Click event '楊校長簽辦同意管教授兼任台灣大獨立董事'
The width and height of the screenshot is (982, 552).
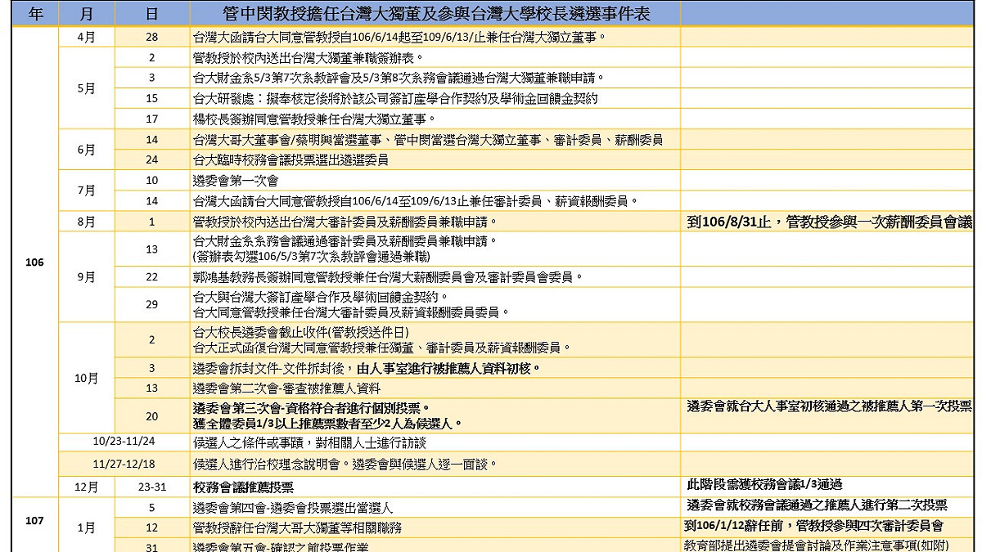(x=314, y=119)
